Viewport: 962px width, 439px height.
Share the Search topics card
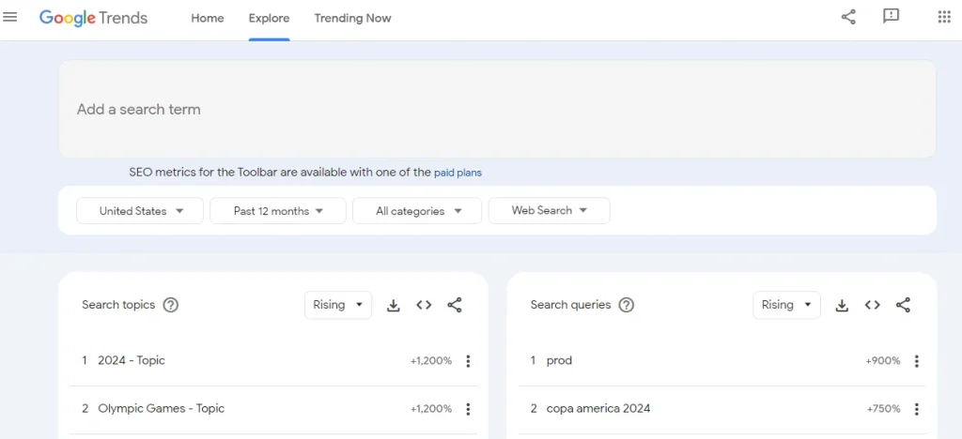[x=455, y=305]
